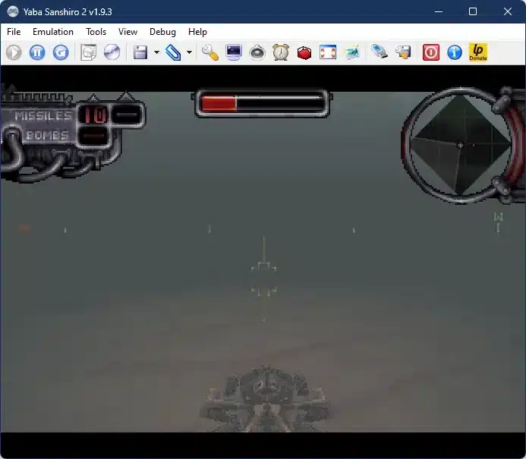Expand the Load State dropdown arrow
The height and width of the screenshot is (459, 526).
189,52
